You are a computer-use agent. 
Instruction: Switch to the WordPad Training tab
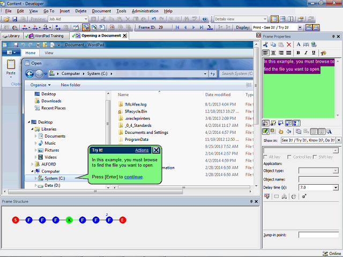(x=47, y=36)
